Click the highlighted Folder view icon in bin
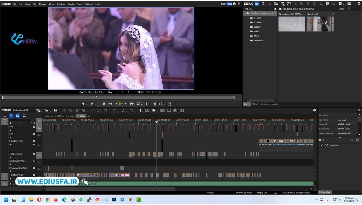The height and width of the screenshot is (205, 362). coord(257,4)
